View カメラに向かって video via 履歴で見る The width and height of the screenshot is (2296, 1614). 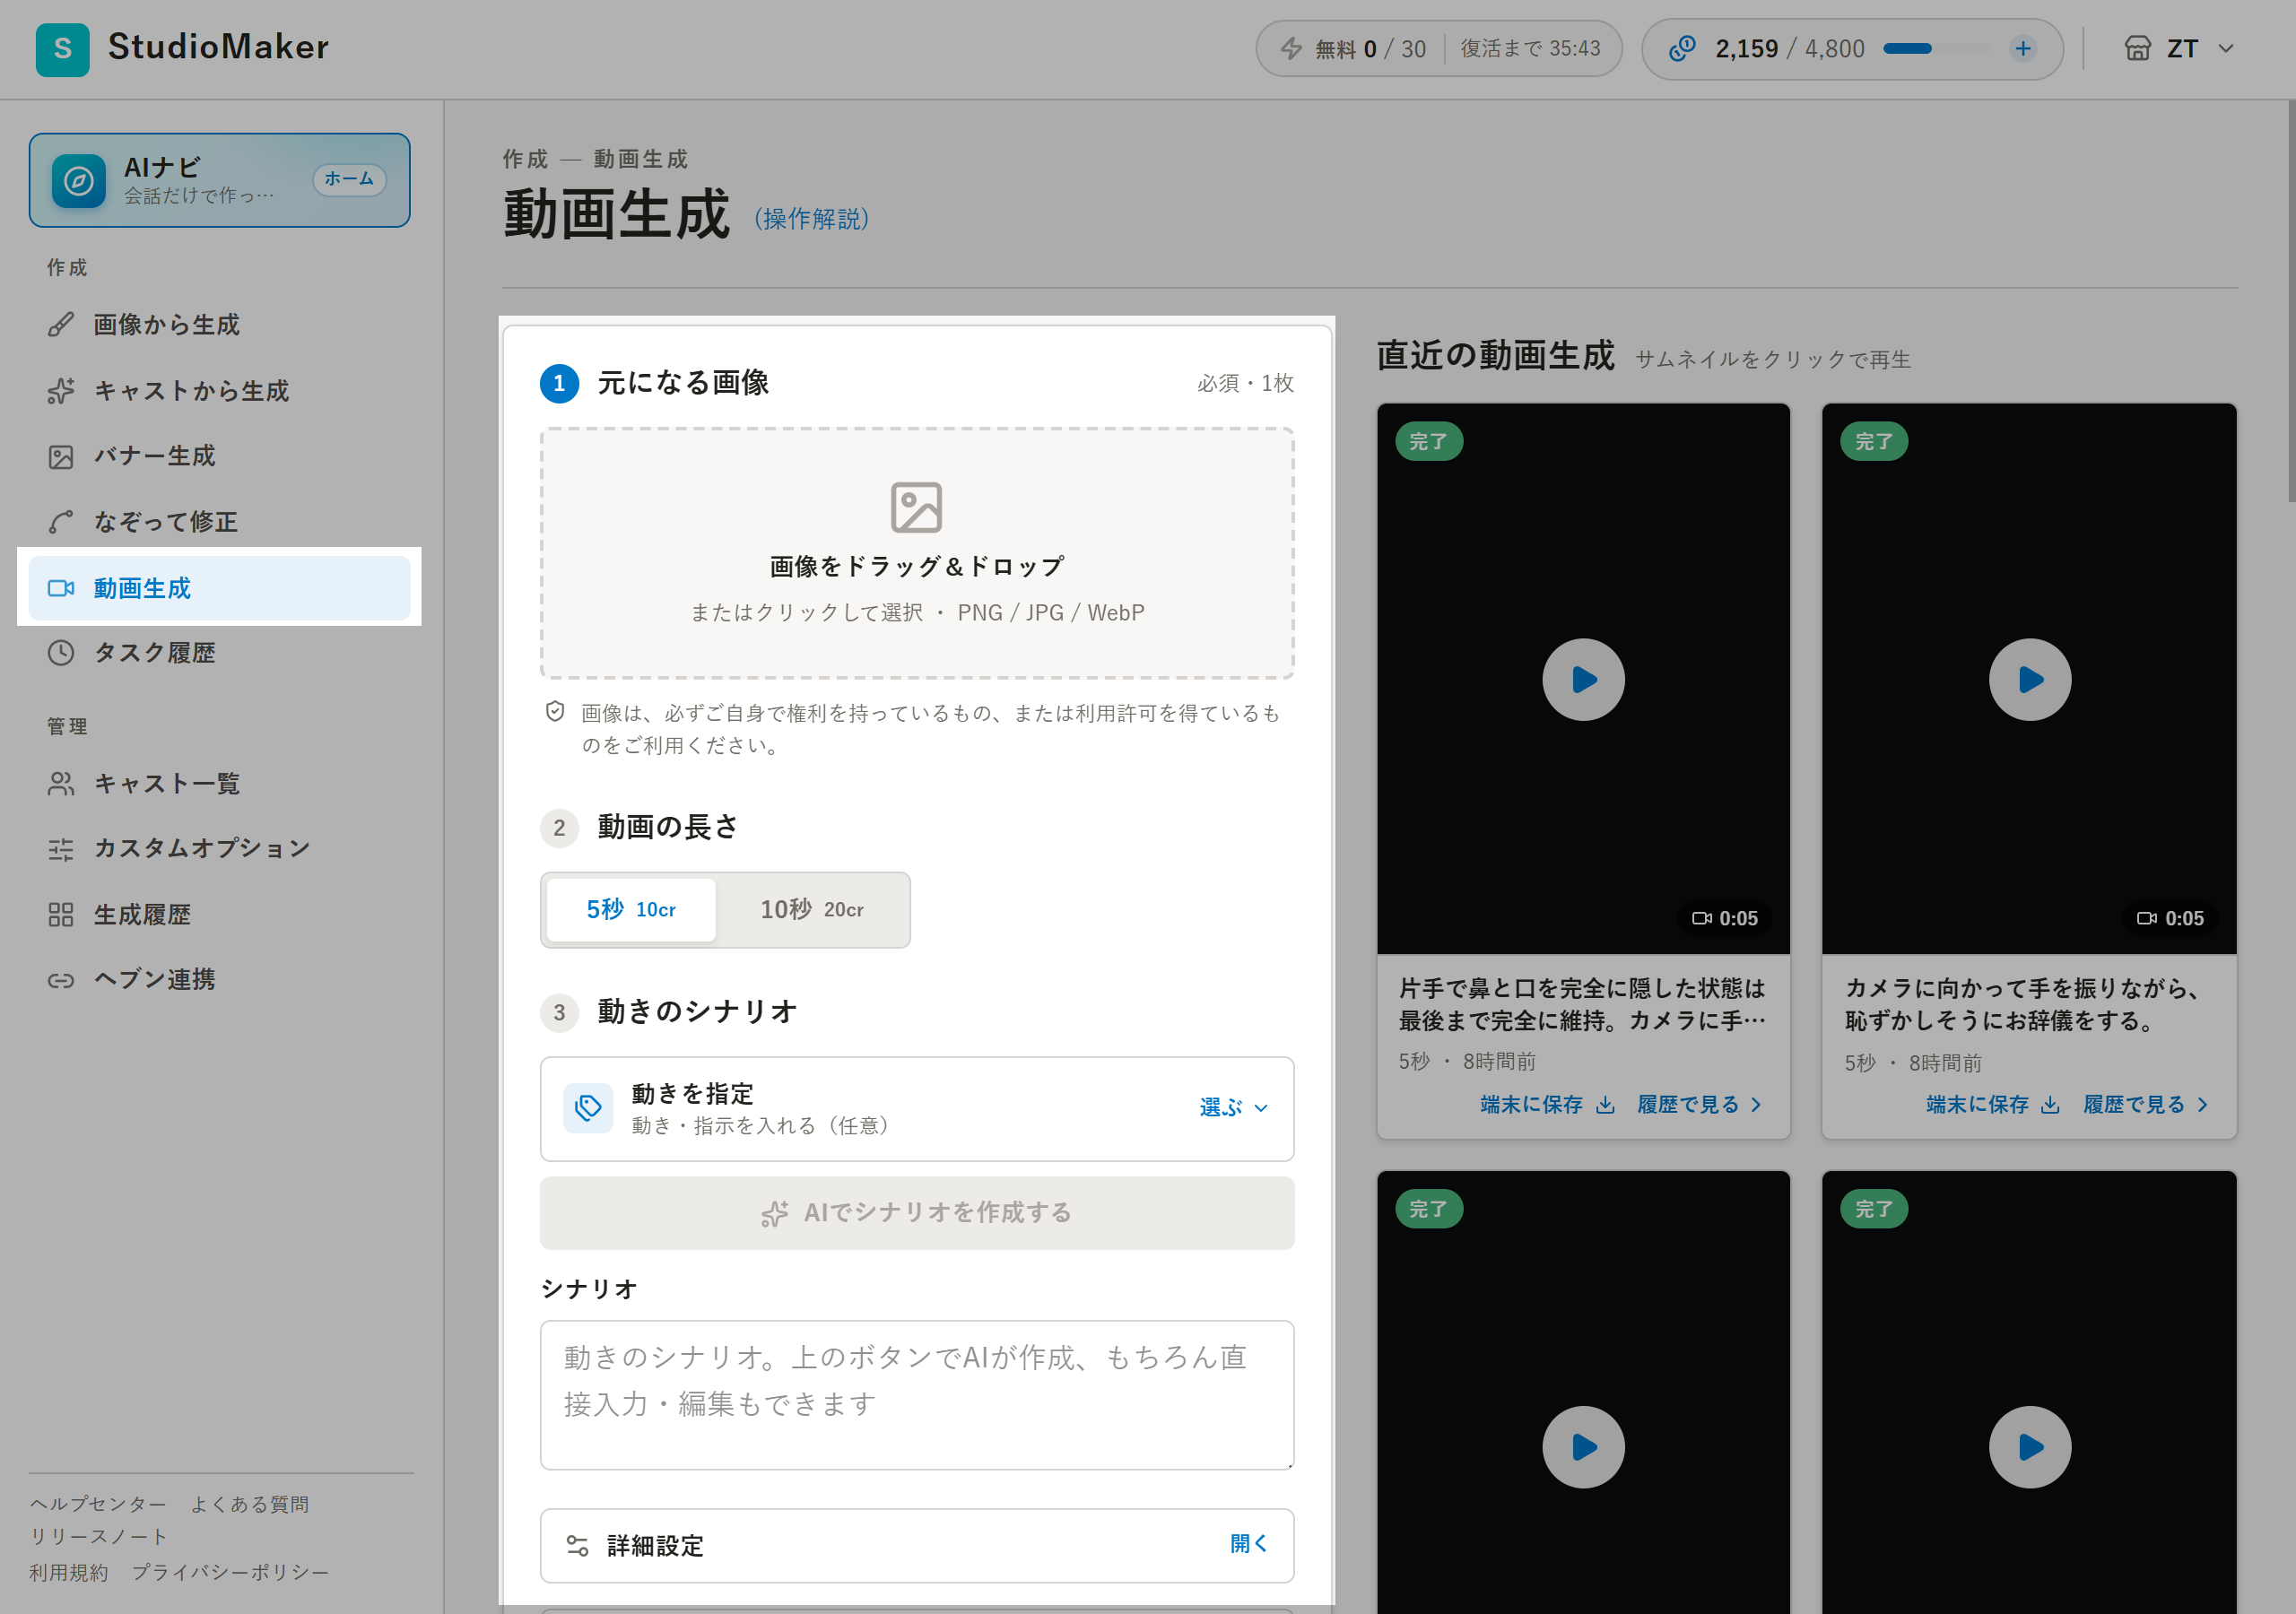coord(2145,1105)
